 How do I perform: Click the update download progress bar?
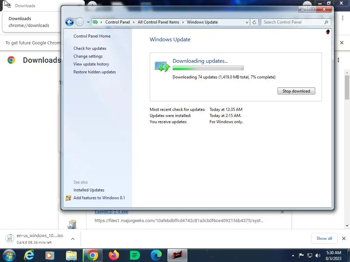[x=208, y=68]
